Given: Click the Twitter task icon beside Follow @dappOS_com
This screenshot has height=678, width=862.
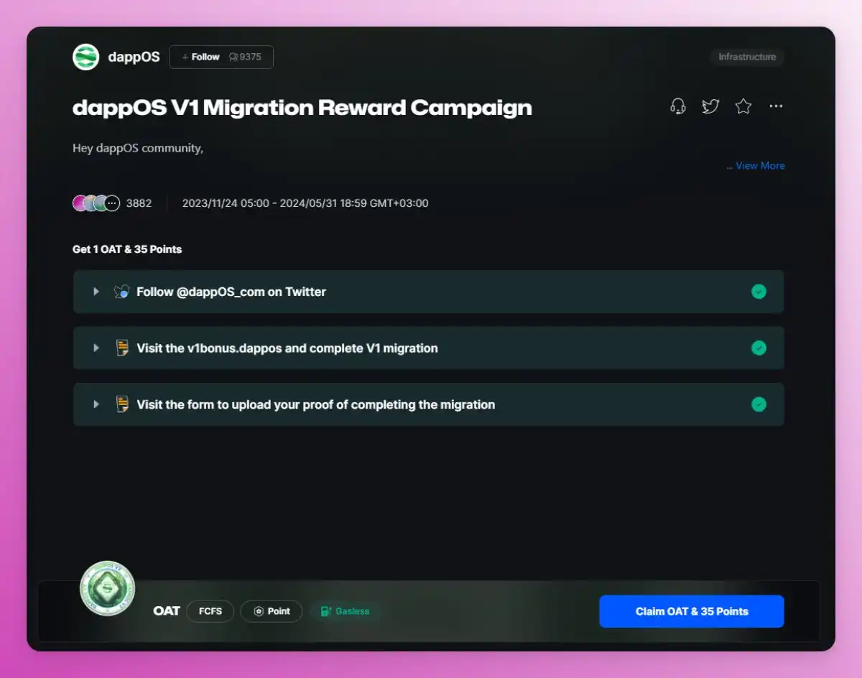Looking at the screenshot, I should click(x=122, y=292).
